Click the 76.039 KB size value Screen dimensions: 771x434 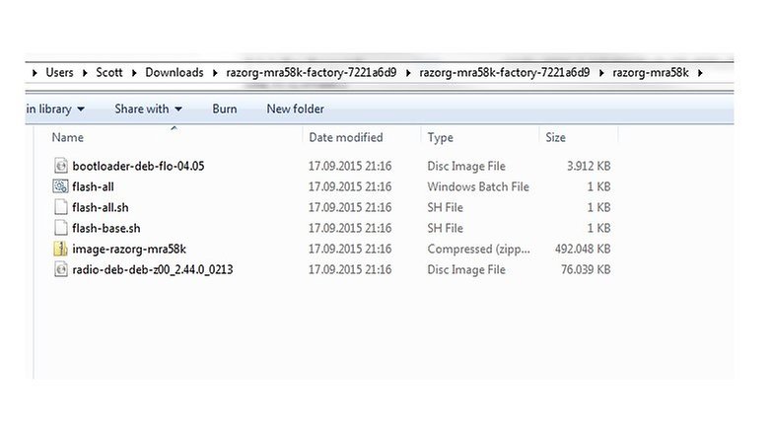tap(586, 269)
